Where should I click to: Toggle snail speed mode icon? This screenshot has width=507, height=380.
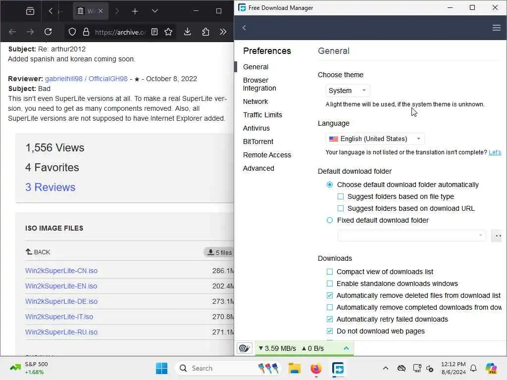(x=245, y=348)
